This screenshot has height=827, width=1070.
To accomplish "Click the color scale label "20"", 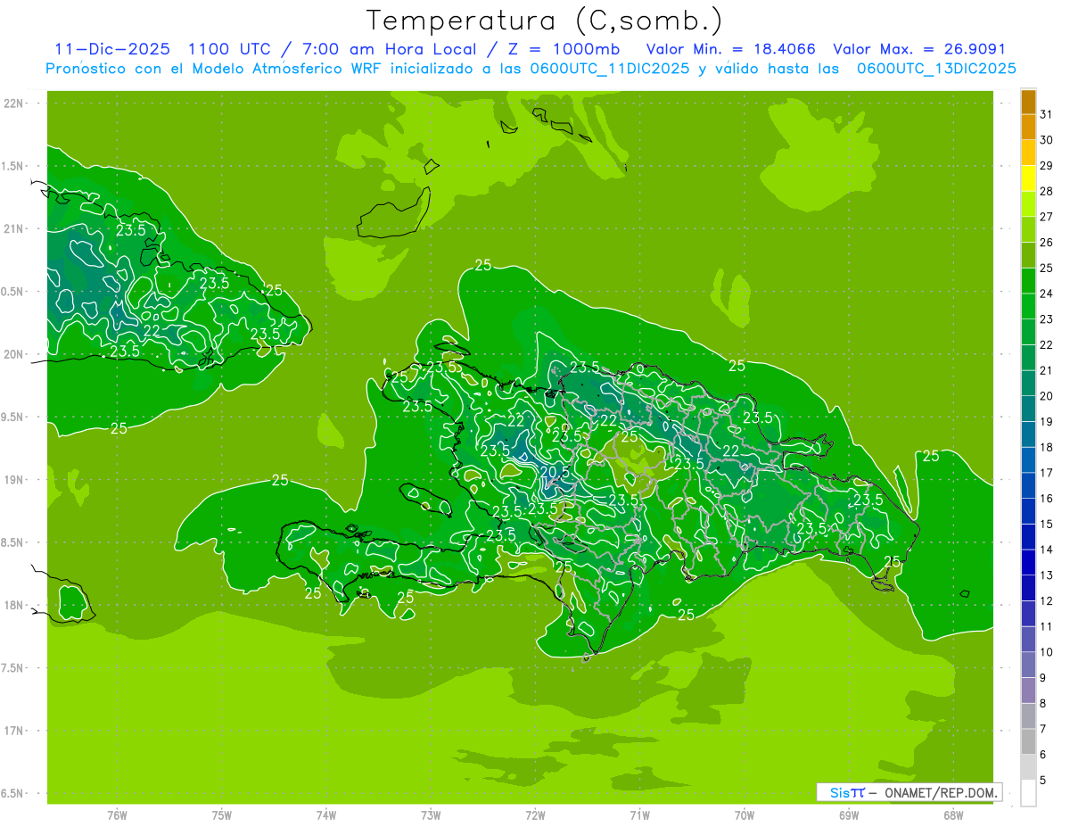I will [x=1047, y=396].
